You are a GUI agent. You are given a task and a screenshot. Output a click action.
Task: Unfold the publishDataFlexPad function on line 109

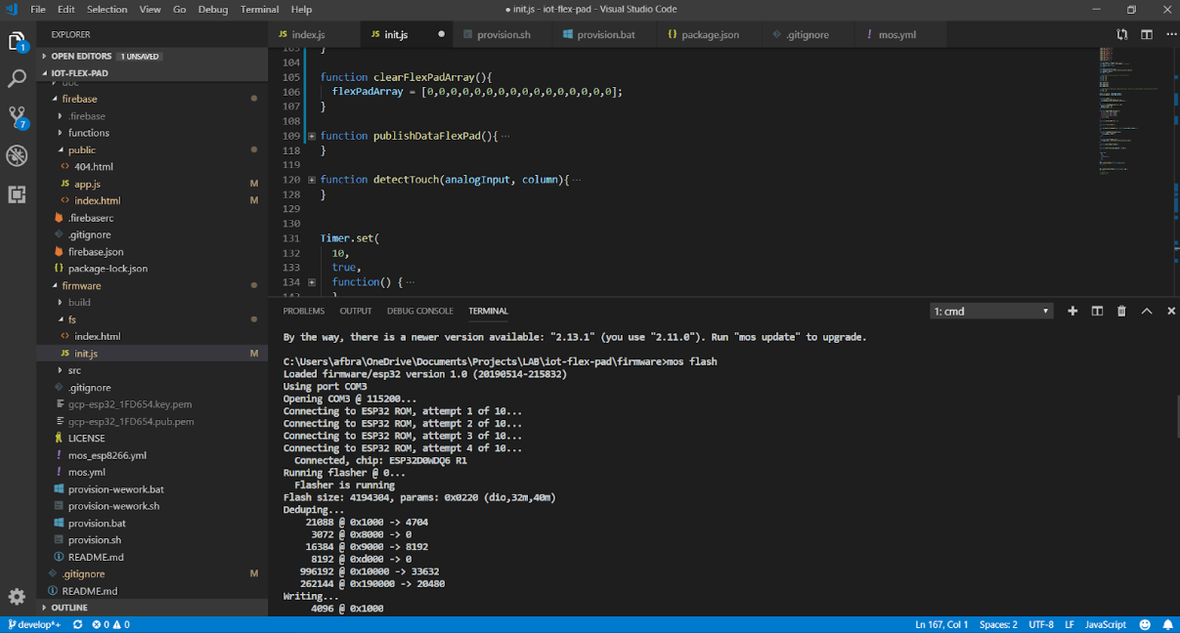click(x=312, y=136)
